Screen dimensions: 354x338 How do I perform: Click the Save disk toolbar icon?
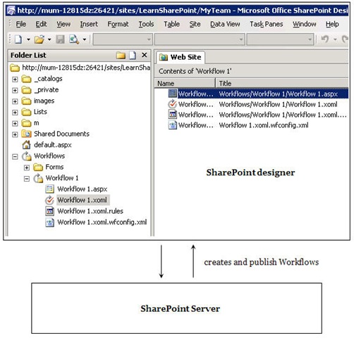(x=60, y=39)
